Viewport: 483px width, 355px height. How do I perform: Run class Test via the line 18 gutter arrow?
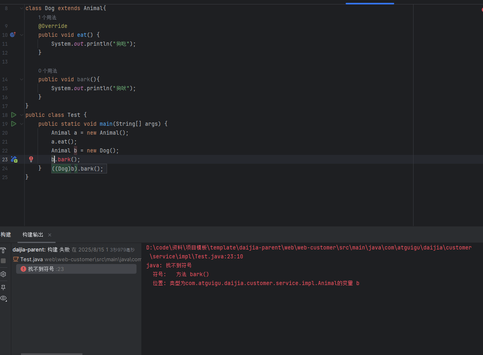[x=14, y=115]
